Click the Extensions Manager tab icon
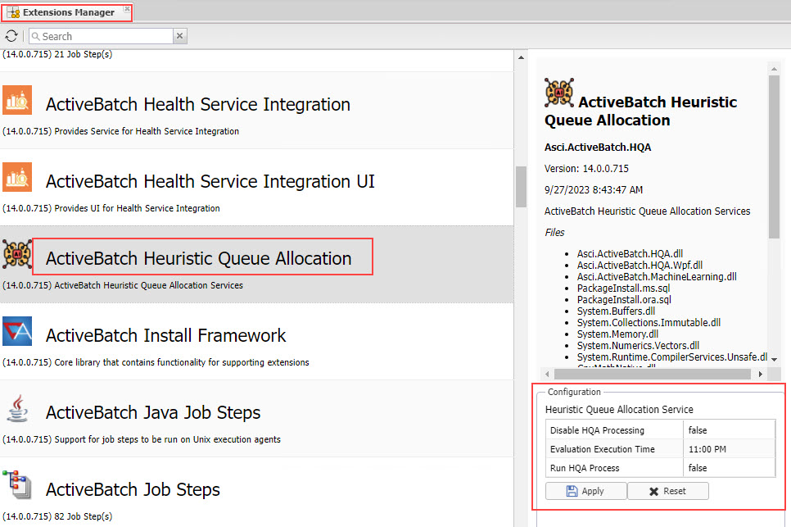791x527 pixels. pos(13,12)
